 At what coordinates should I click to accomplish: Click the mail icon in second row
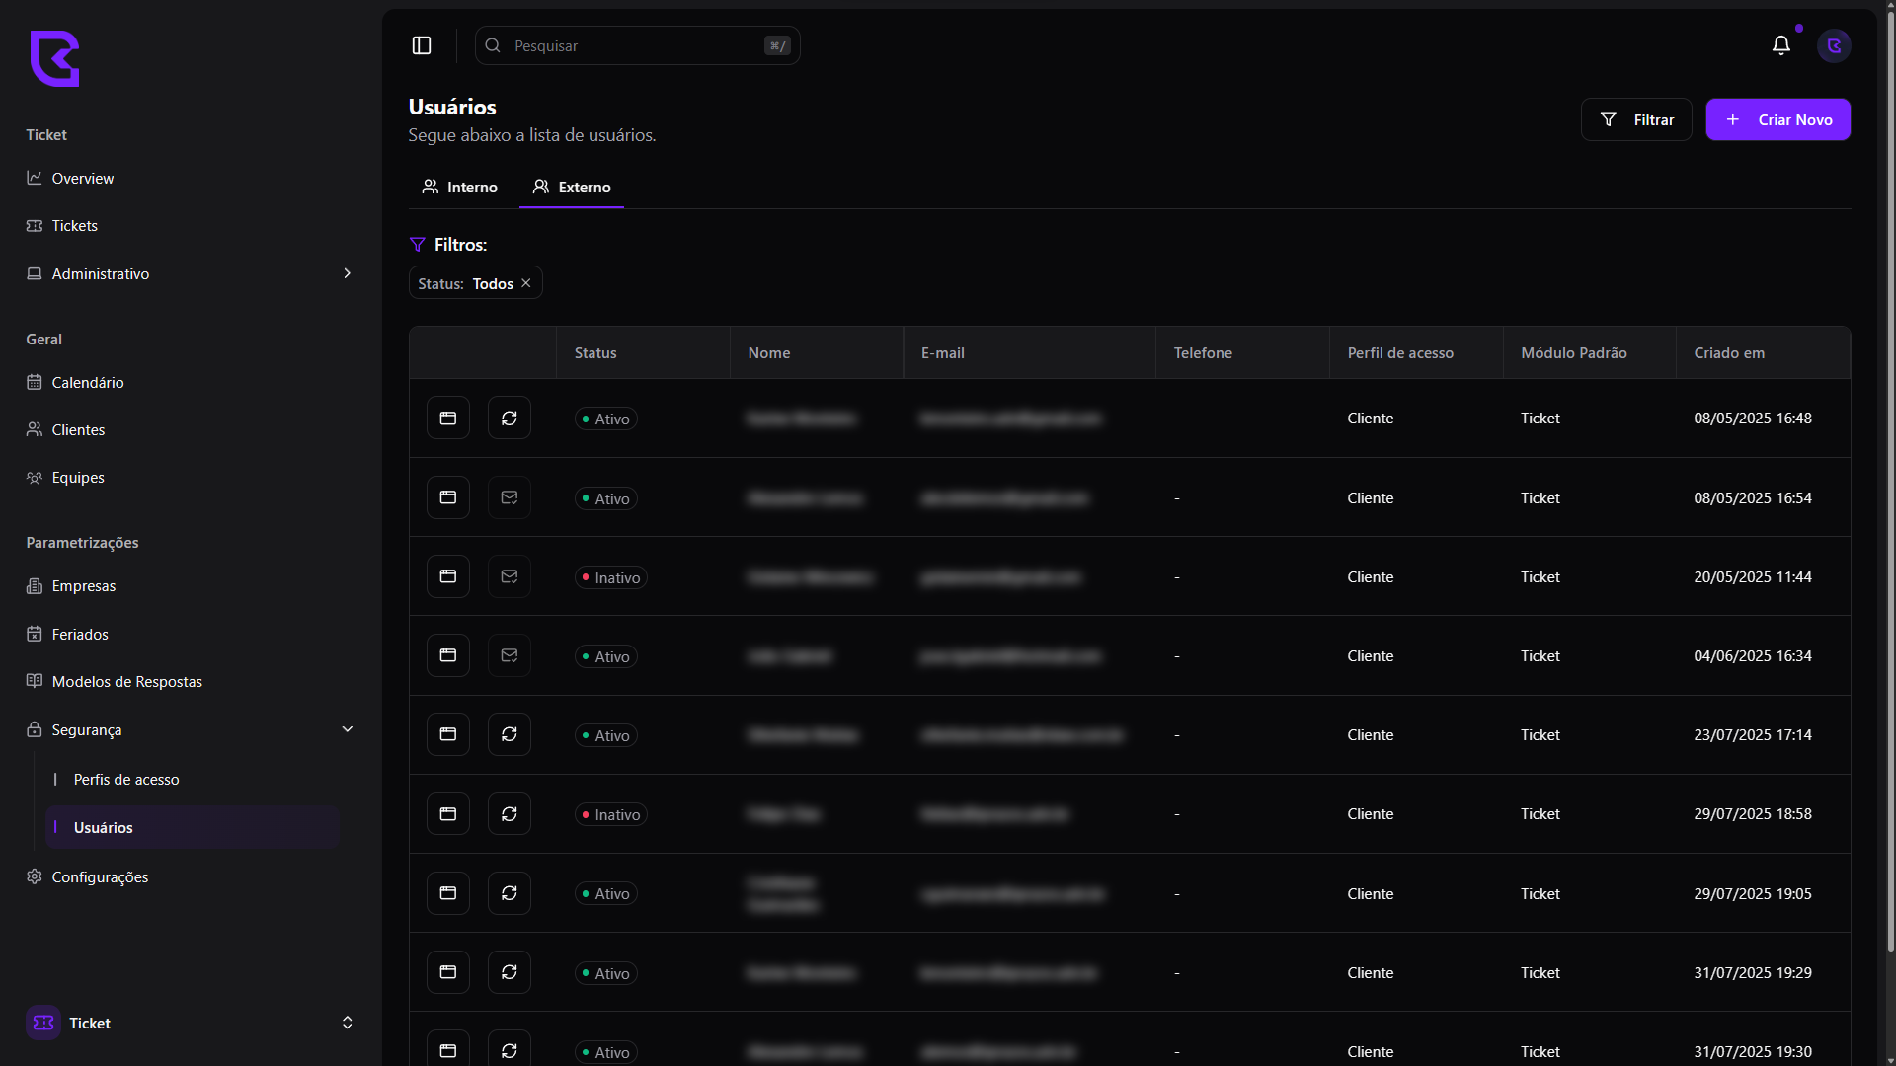pos(510,497)
